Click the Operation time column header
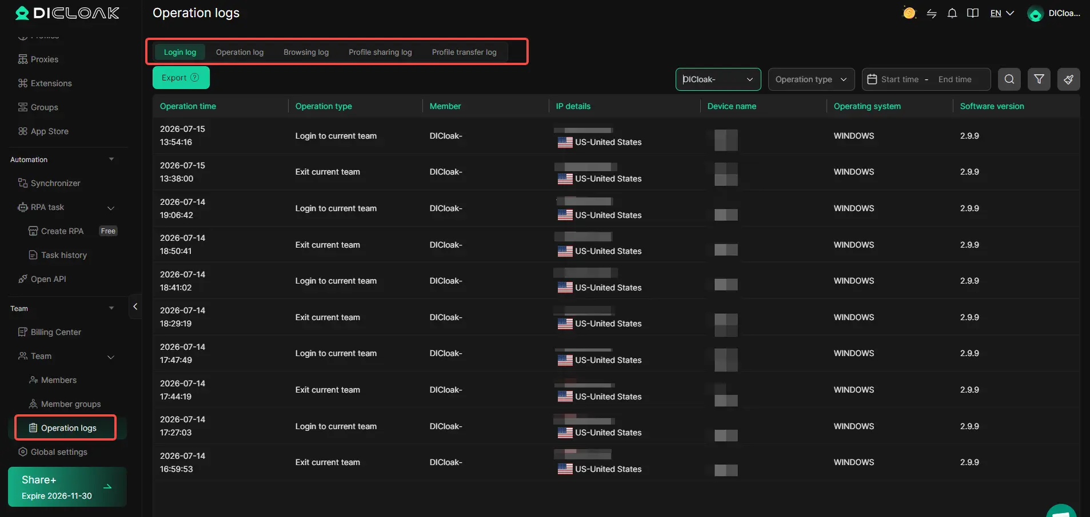The height and width of the screenshot is (517, 1090). (188, 106)
